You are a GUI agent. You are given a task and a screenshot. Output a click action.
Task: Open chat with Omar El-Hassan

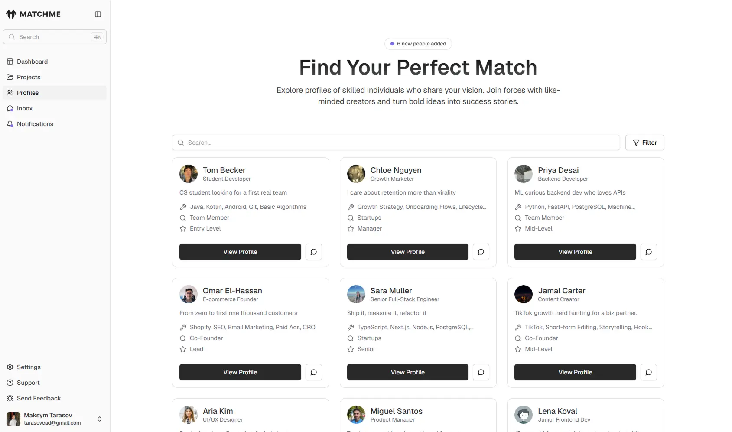[x=314, y=372]
